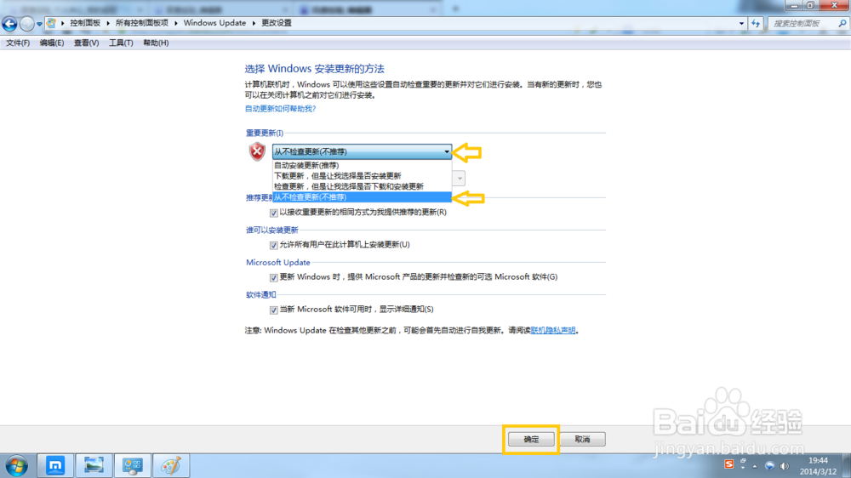Toggle 以接收重要更新的相同方式为我提供推荐的更新 checkbox

click(273, 213)
